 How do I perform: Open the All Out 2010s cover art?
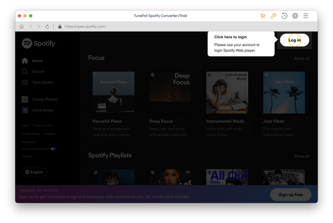(x=227, y=177)
